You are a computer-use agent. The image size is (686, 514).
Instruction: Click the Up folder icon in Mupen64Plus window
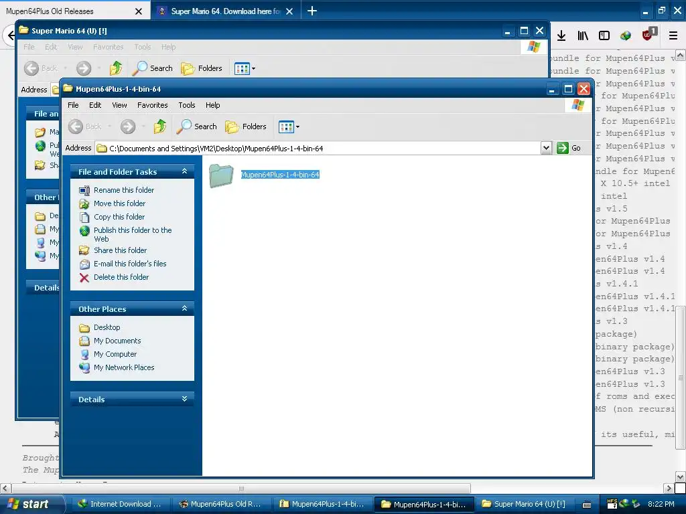[159, 126]
